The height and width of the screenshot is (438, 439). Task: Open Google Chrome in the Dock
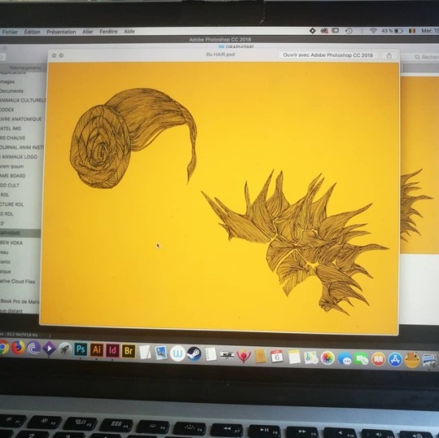(3, 348)
